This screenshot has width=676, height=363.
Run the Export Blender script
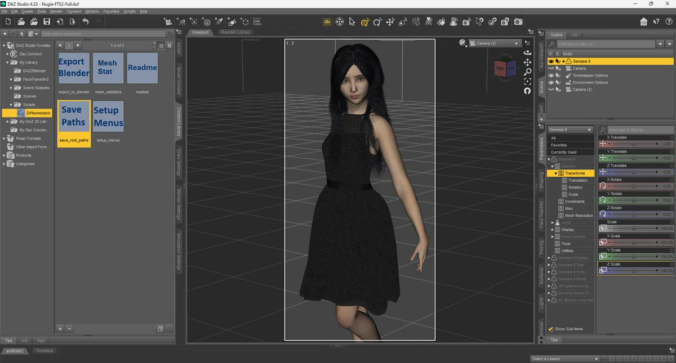click(x=74, y=68)
